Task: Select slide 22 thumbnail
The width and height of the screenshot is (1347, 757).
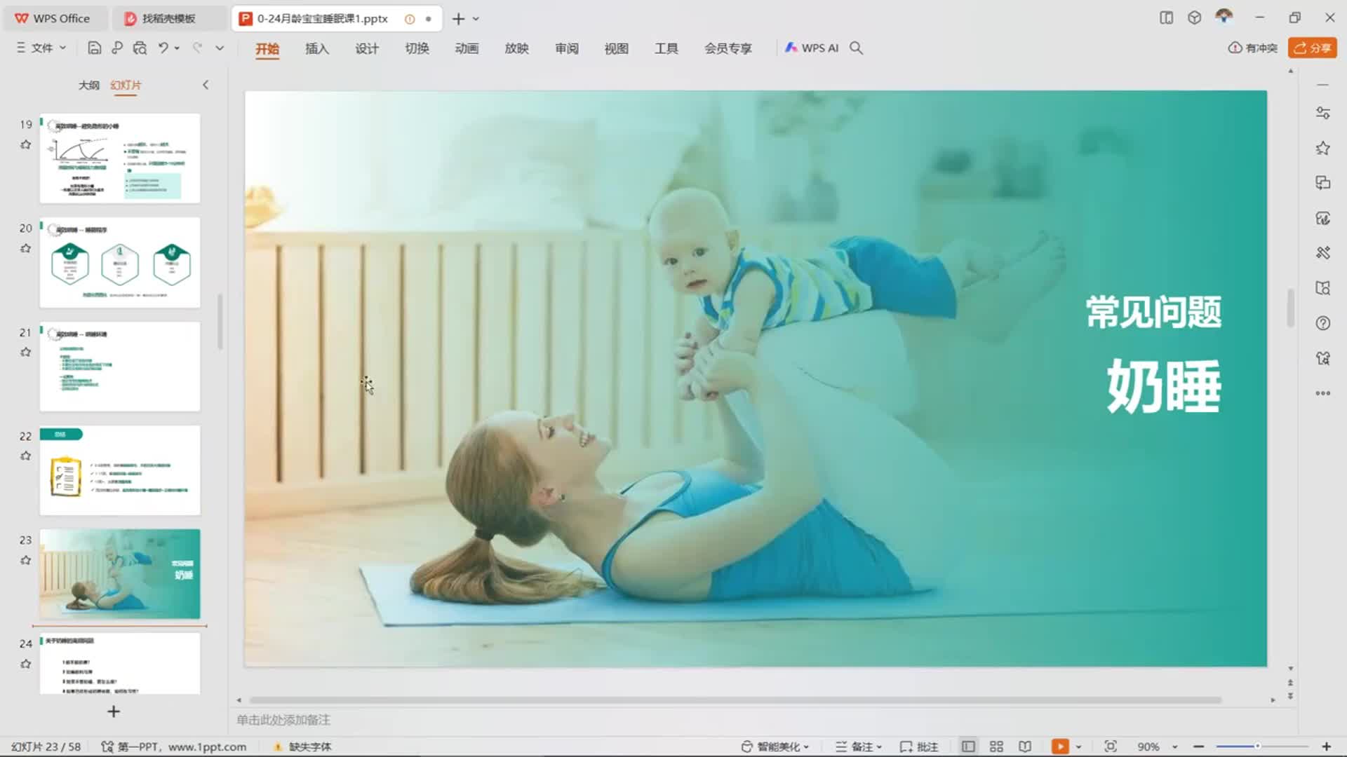Action: (x=120, y=470)
